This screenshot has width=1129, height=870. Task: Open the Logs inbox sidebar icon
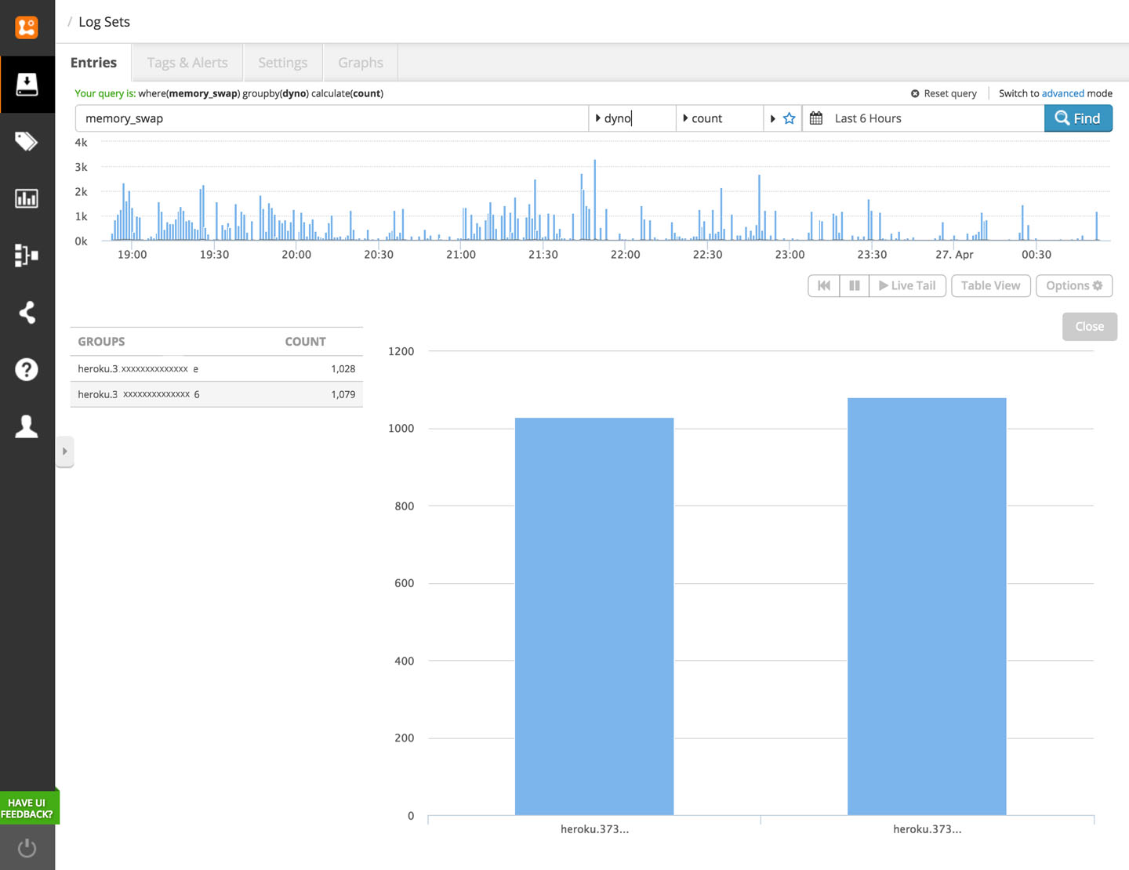27,85
